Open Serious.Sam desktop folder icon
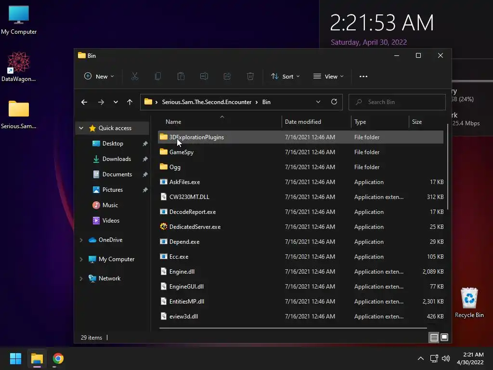 click(19, 115)
